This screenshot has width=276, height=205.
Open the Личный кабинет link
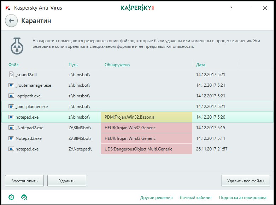(x=195, y=198)
